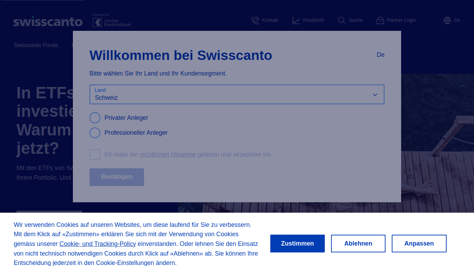Open the Partner Login header link
Image resolution: width=474 pixels, height=266 pixels.
click(396, 20)
